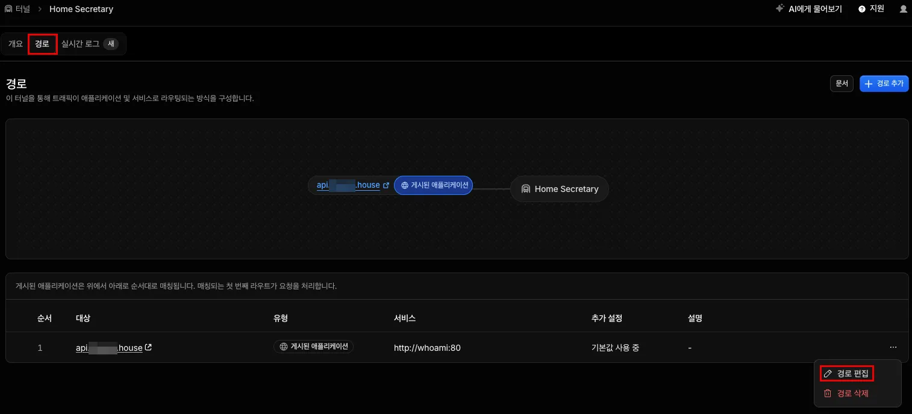This screenshot has width=912, height=414.
Task: Click the 설명 column header
Action: click(x=695, y=318)
